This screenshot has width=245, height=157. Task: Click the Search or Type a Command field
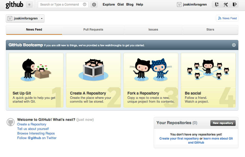coord(63,5)
